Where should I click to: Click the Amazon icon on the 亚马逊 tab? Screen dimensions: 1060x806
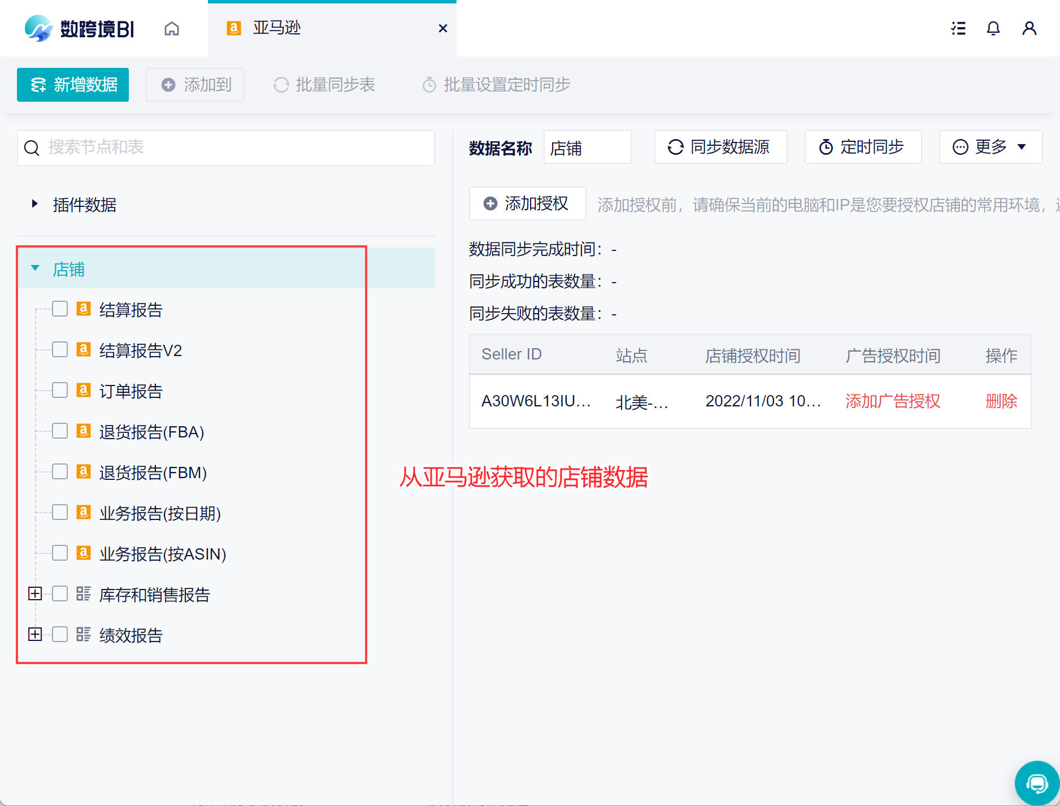pos(234,28)
